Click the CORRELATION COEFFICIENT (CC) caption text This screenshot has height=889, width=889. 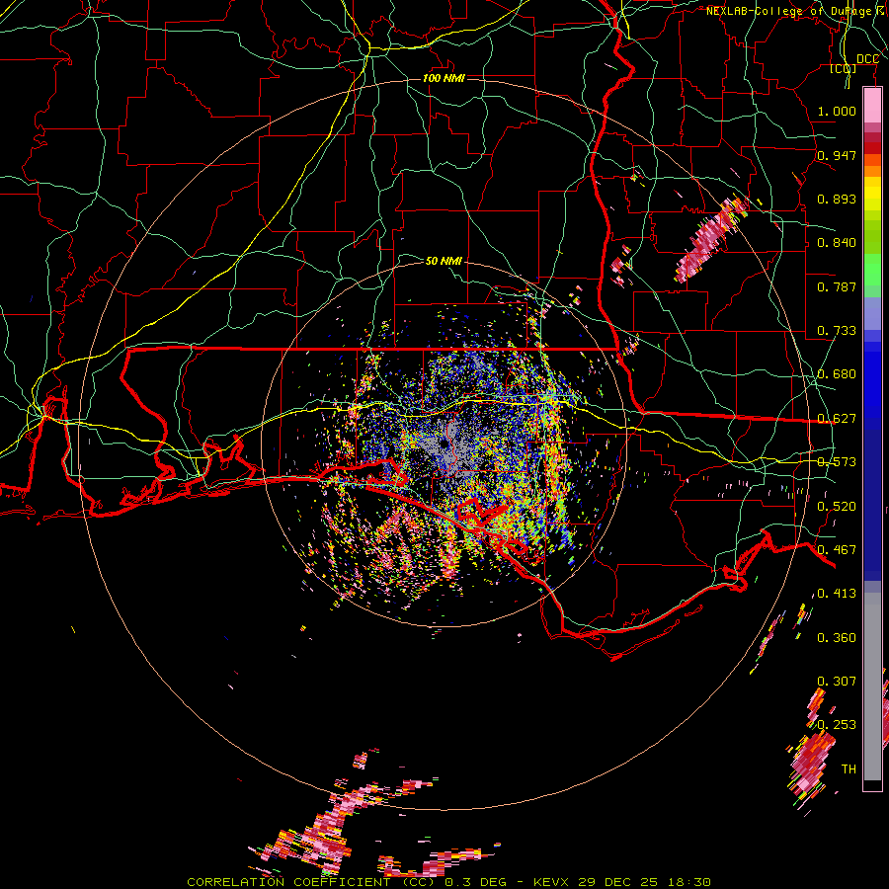[311, 882]
